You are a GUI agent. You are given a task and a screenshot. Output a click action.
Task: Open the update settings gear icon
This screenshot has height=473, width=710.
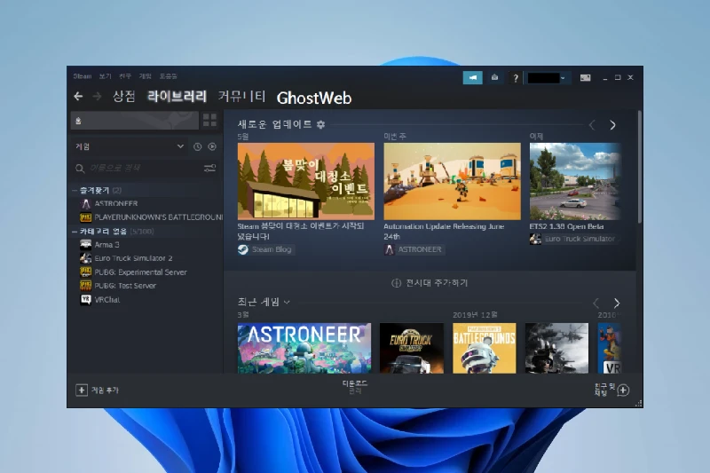pyautogui.click(x=320, y=125)
